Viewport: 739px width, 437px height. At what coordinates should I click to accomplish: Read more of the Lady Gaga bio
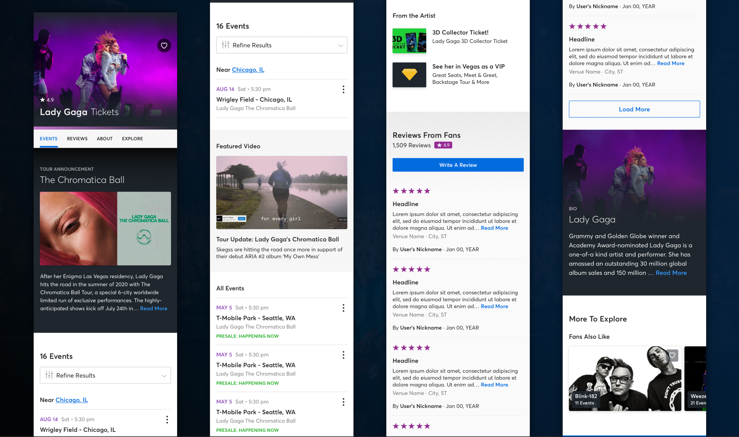[671, 273]
